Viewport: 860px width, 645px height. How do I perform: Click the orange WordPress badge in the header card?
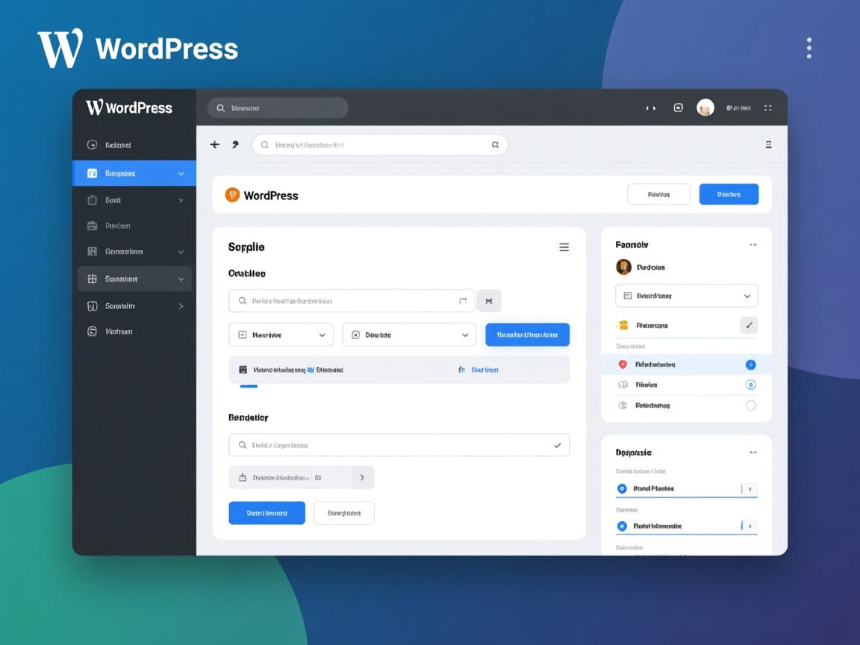coord(234,194)
